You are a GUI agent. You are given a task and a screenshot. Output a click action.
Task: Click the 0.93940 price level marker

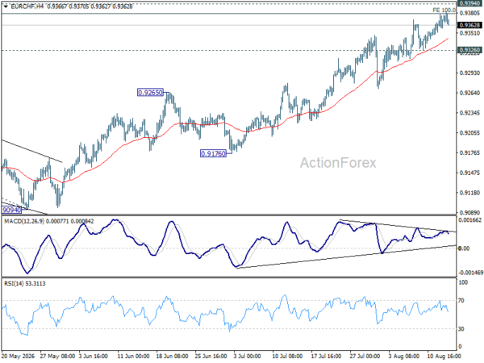469,3
